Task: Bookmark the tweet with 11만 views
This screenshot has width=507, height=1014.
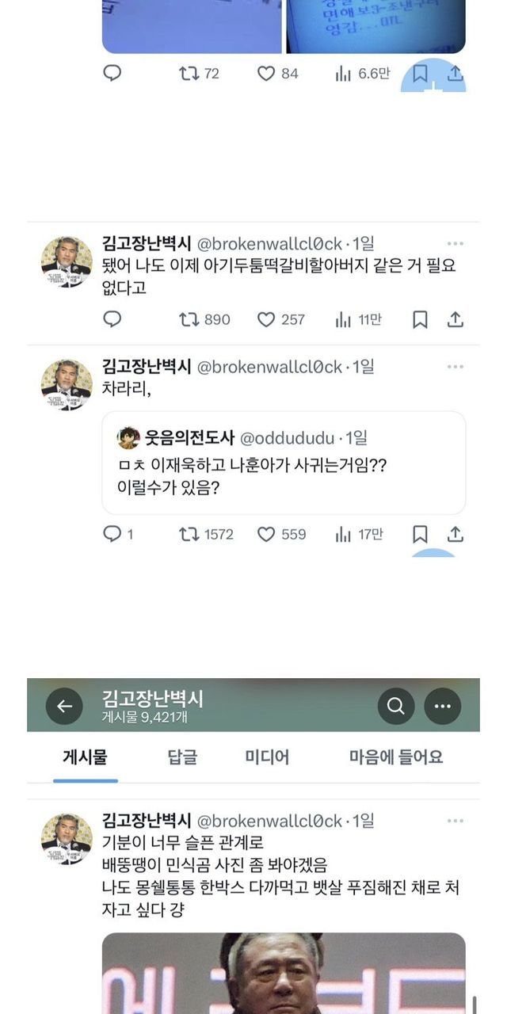Action: click(x=420, y=319)
